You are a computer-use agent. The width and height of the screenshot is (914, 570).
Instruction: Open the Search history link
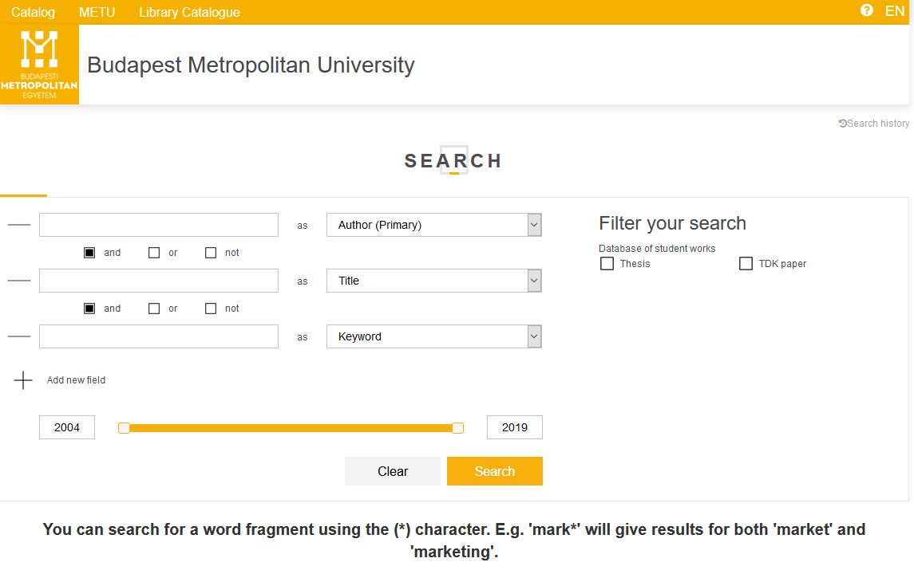tap(874, 124)
